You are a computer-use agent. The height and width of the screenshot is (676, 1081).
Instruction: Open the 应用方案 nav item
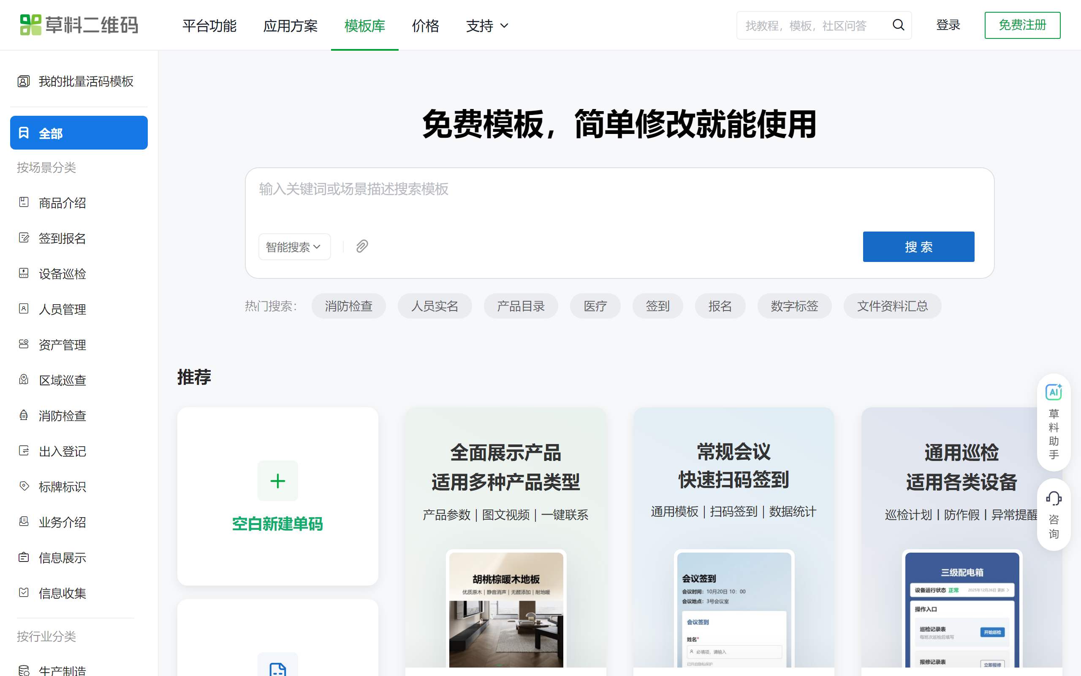click(x=291, y=25)
